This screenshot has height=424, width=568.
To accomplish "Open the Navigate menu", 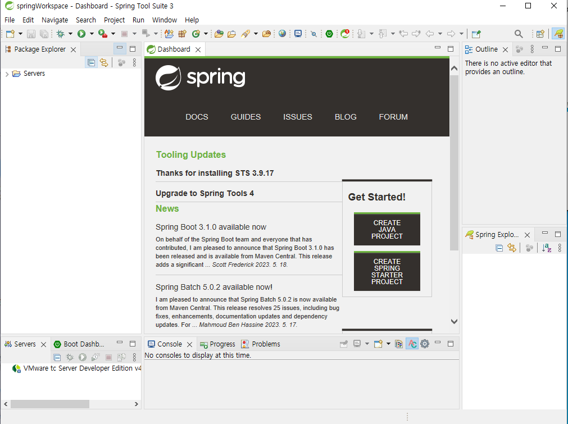I will click(x=54, y=20).
